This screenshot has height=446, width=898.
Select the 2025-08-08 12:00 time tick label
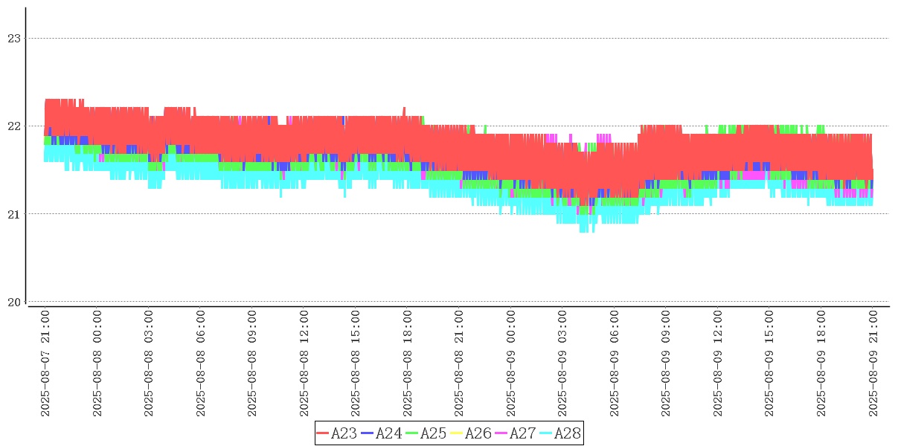pyautogui.click(x=304, y=363)
